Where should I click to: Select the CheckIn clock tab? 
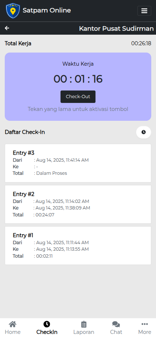click(47, 324)
